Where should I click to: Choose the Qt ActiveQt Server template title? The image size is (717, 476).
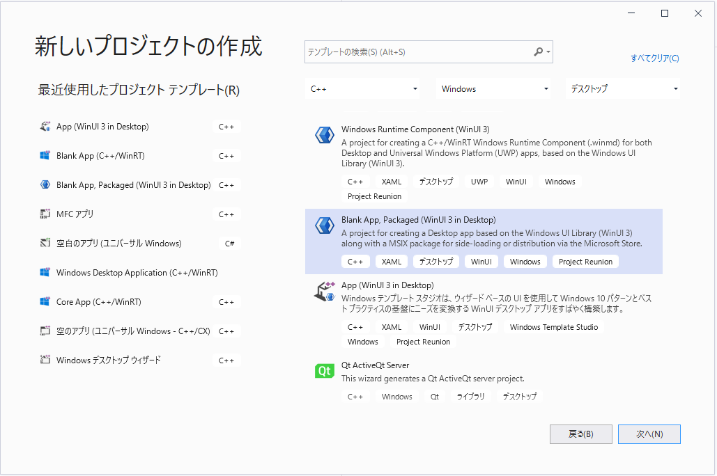point(375,365)
